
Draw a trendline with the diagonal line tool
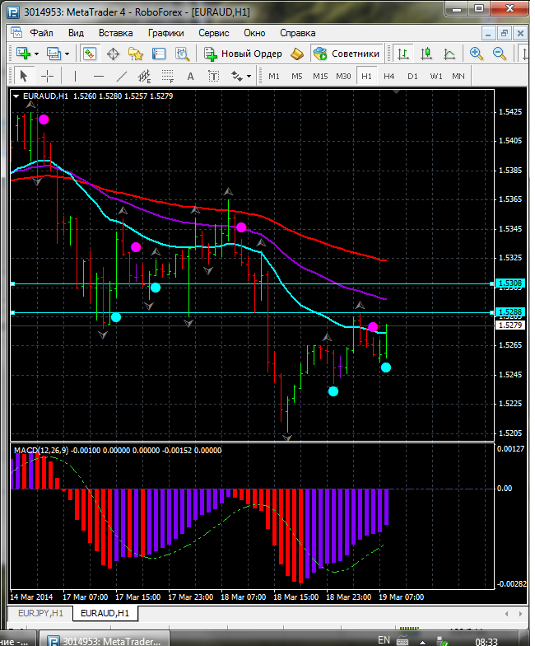122,76
